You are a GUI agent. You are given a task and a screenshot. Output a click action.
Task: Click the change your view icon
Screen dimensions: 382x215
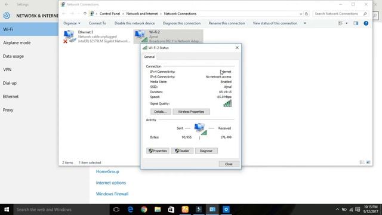coord(341,23)
